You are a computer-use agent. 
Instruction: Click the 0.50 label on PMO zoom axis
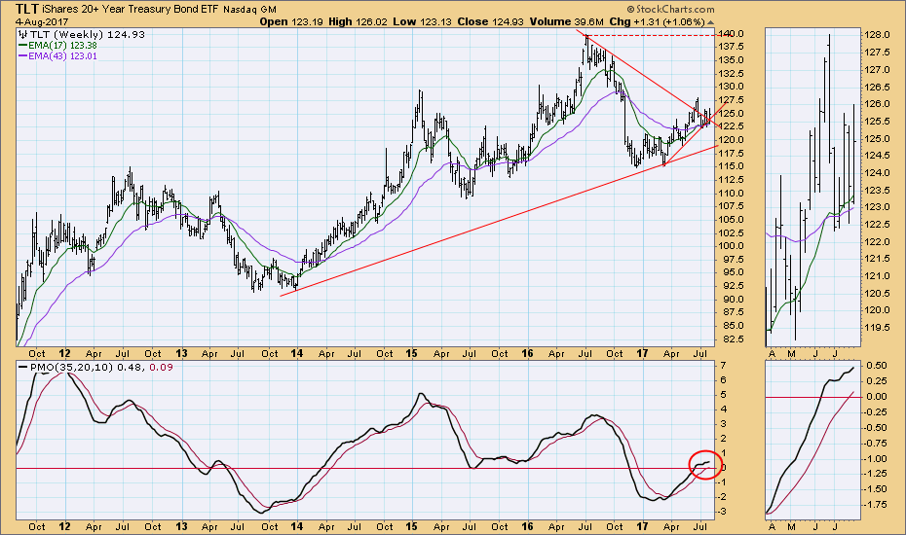[877, 366]
